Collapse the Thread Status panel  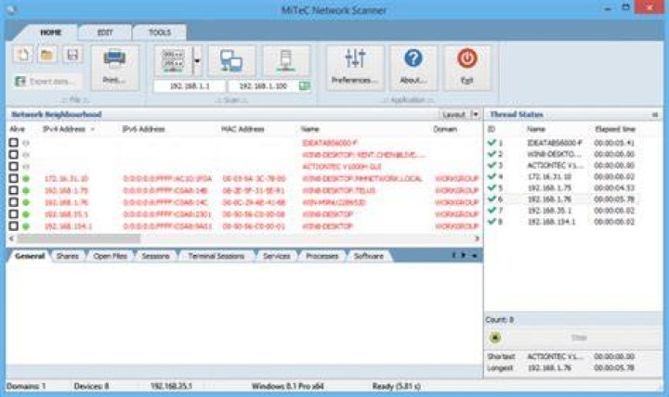click(x=655, y=115)
